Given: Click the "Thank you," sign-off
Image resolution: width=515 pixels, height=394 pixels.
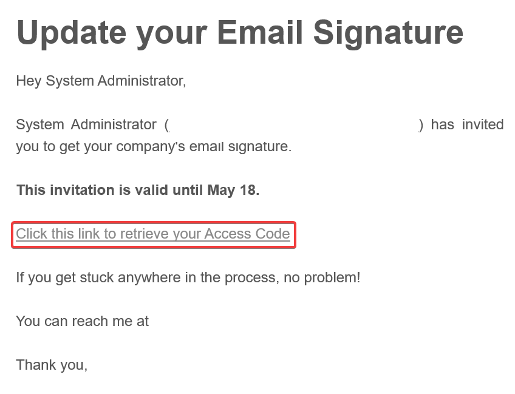Looking at the screenshot, I should (x=52, y=365).
